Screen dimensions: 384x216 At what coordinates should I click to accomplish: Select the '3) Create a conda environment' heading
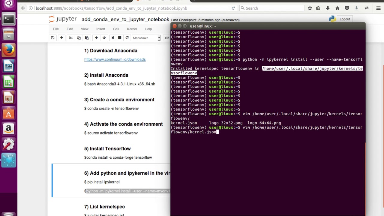[119, 100]
